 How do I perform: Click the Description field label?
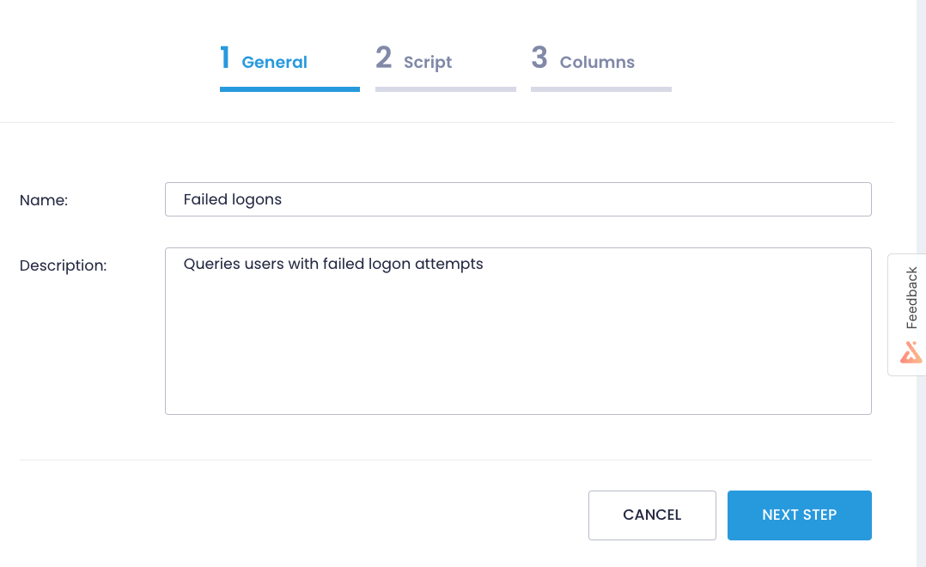(63, 265)
